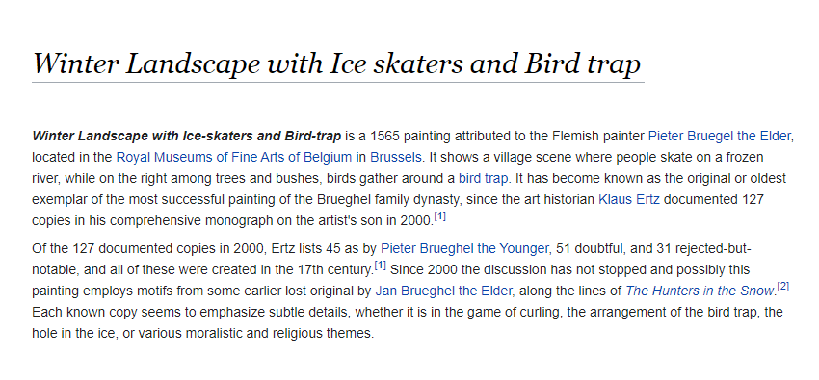
Task: Click the italic page title heading
Action: click(337, 63)
